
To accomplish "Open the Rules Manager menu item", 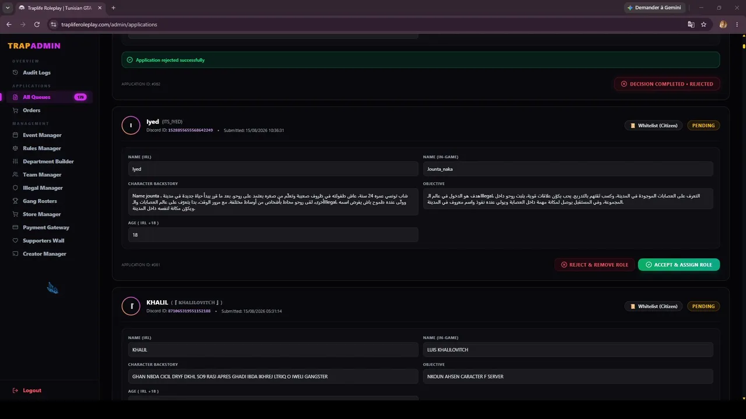I will pos(42,148).
